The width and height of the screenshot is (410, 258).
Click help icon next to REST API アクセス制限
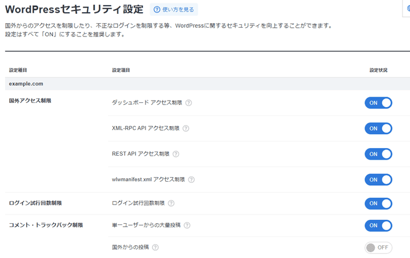pyautogui.click(x=176, y=154)
